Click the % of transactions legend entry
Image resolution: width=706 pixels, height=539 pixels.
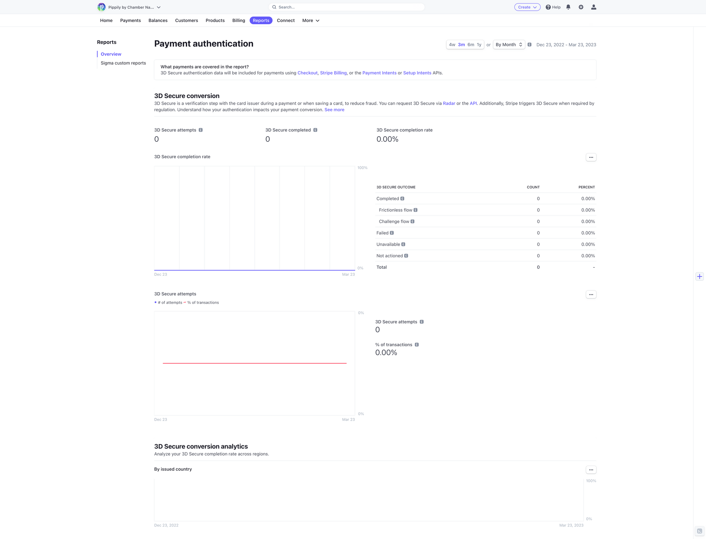201,303
